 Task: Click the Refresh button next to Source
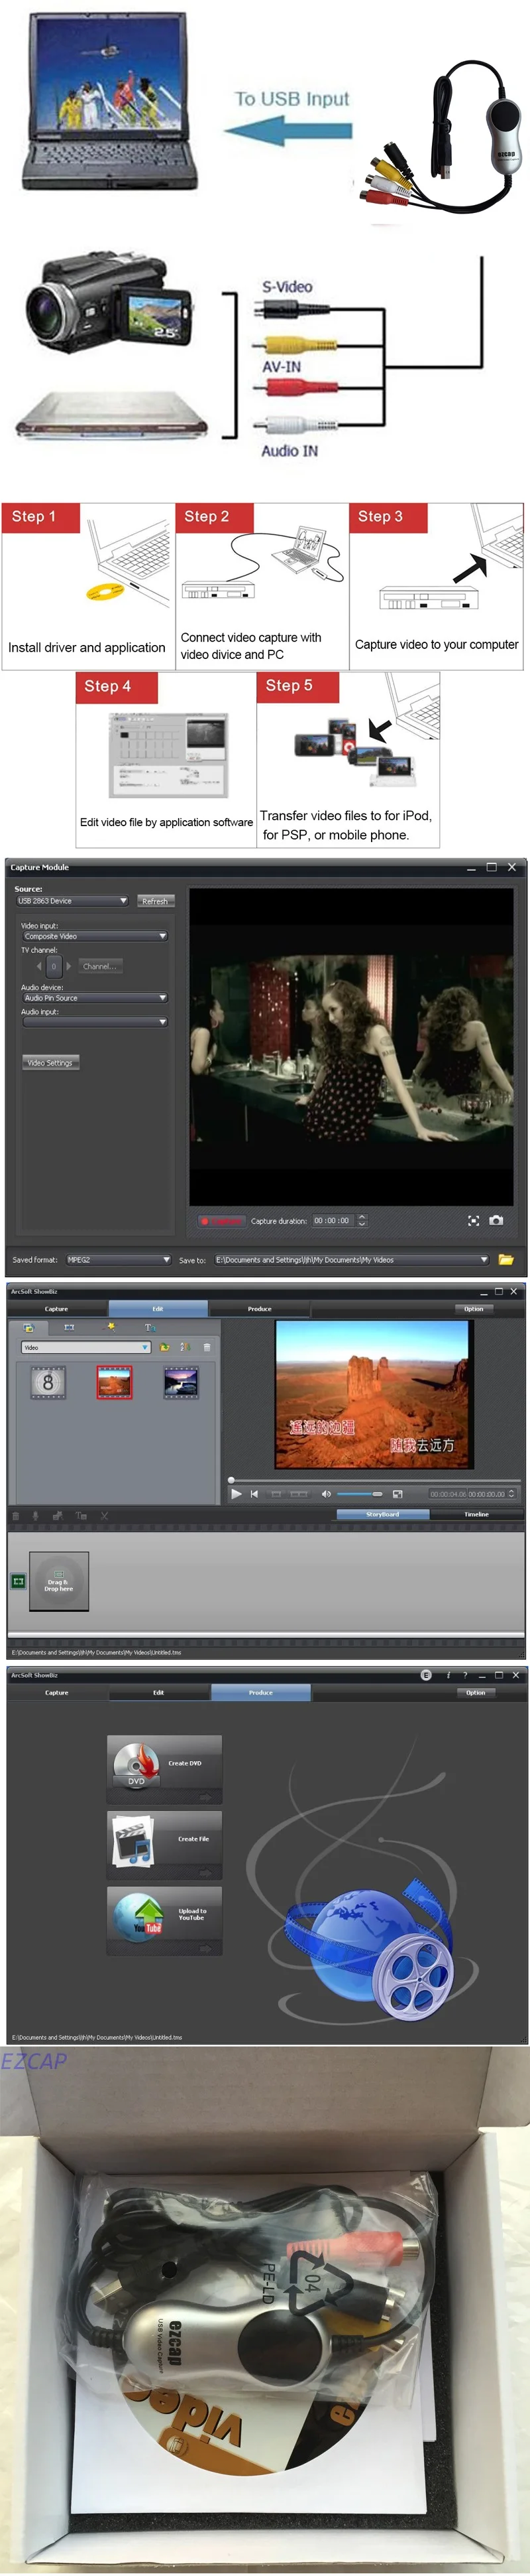pos(155,901)
